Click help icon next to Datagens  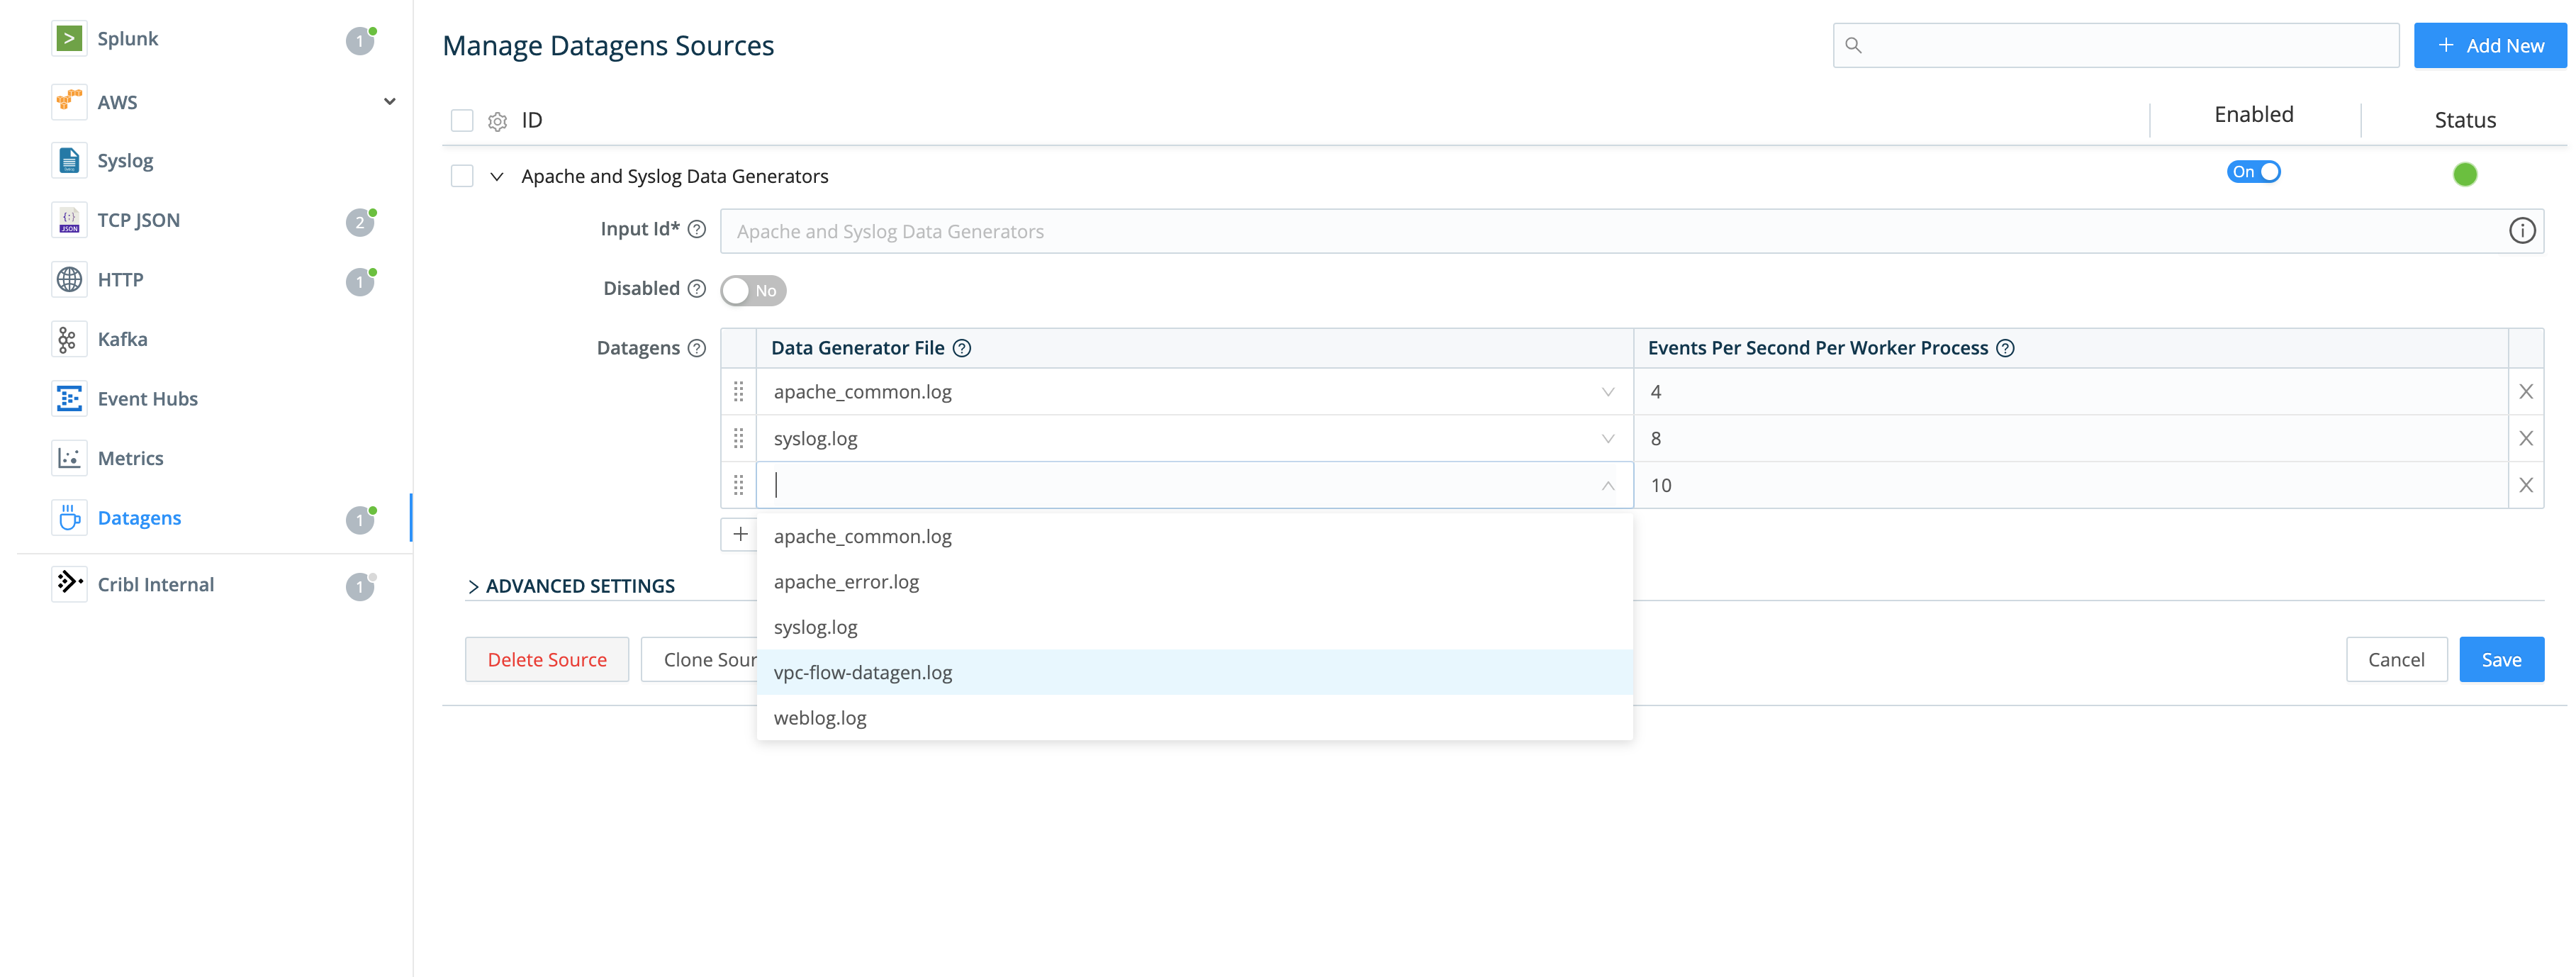click(697, 349)
